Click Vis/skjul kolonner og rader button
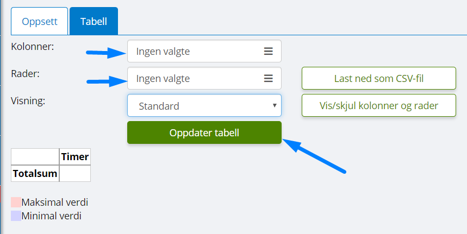 (x=379, y=105)
